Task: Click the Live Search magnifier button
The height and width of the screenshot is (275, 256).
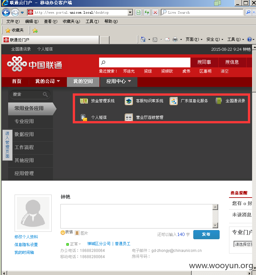Action: (x=248, y=12)
